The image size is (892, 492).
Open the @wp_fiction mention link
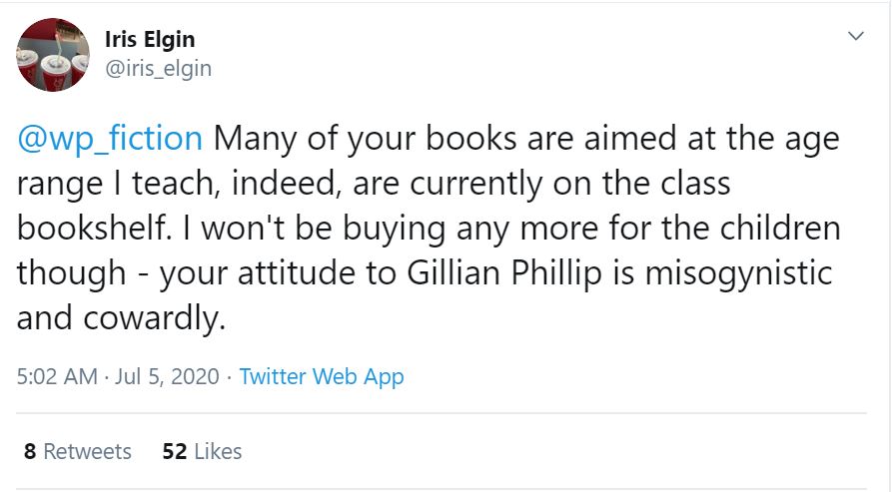pyautogui.click(x=110, y=138)
